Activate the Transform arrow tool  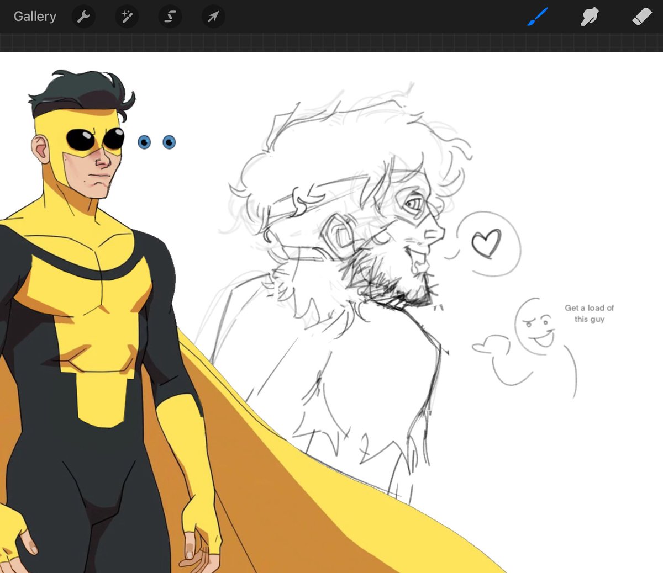(213, 17)
